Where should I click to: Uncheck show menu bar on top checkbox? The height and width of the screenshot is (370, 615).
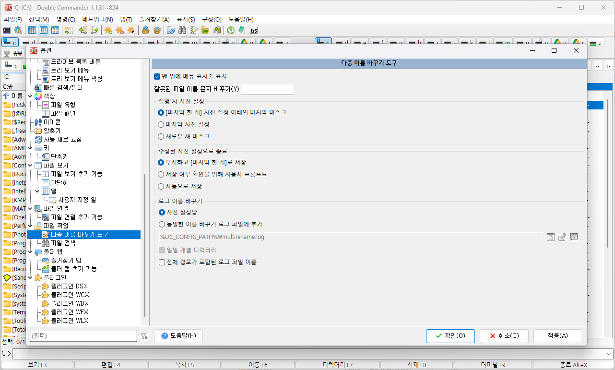click(157, 76)
